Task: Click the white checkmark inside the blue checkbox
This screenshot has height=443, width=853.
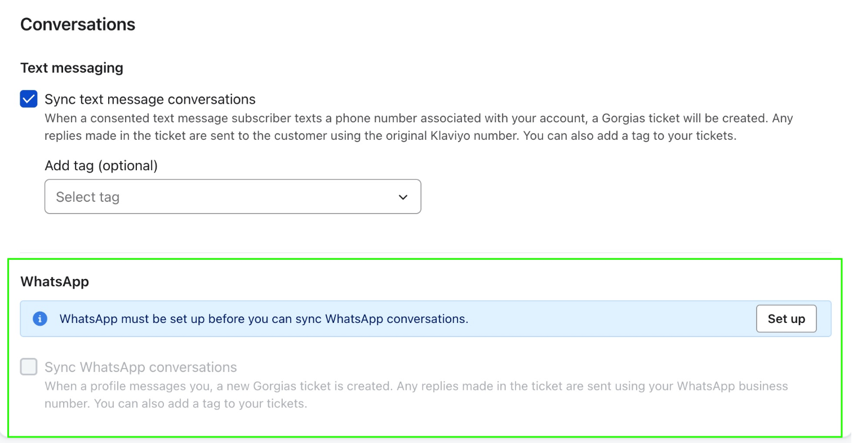Action: (x=29, y=99)
